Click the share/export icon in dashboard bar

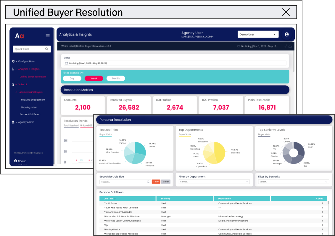pyautogui.click(x=290, y=46)
